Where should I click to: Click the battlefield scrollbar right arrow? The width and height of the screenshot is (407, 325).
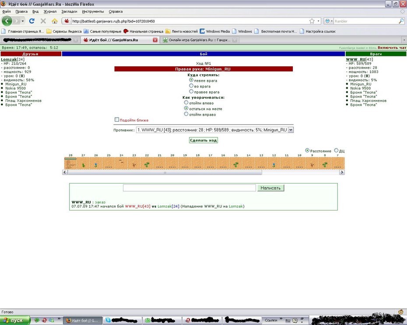pos(342,172)
